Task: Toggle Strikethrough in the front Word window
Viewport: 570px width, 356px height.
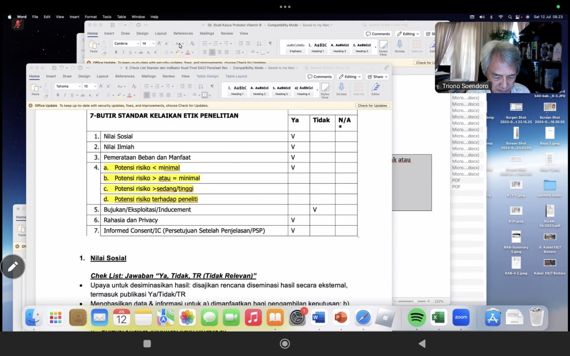Action: (82, 95)
